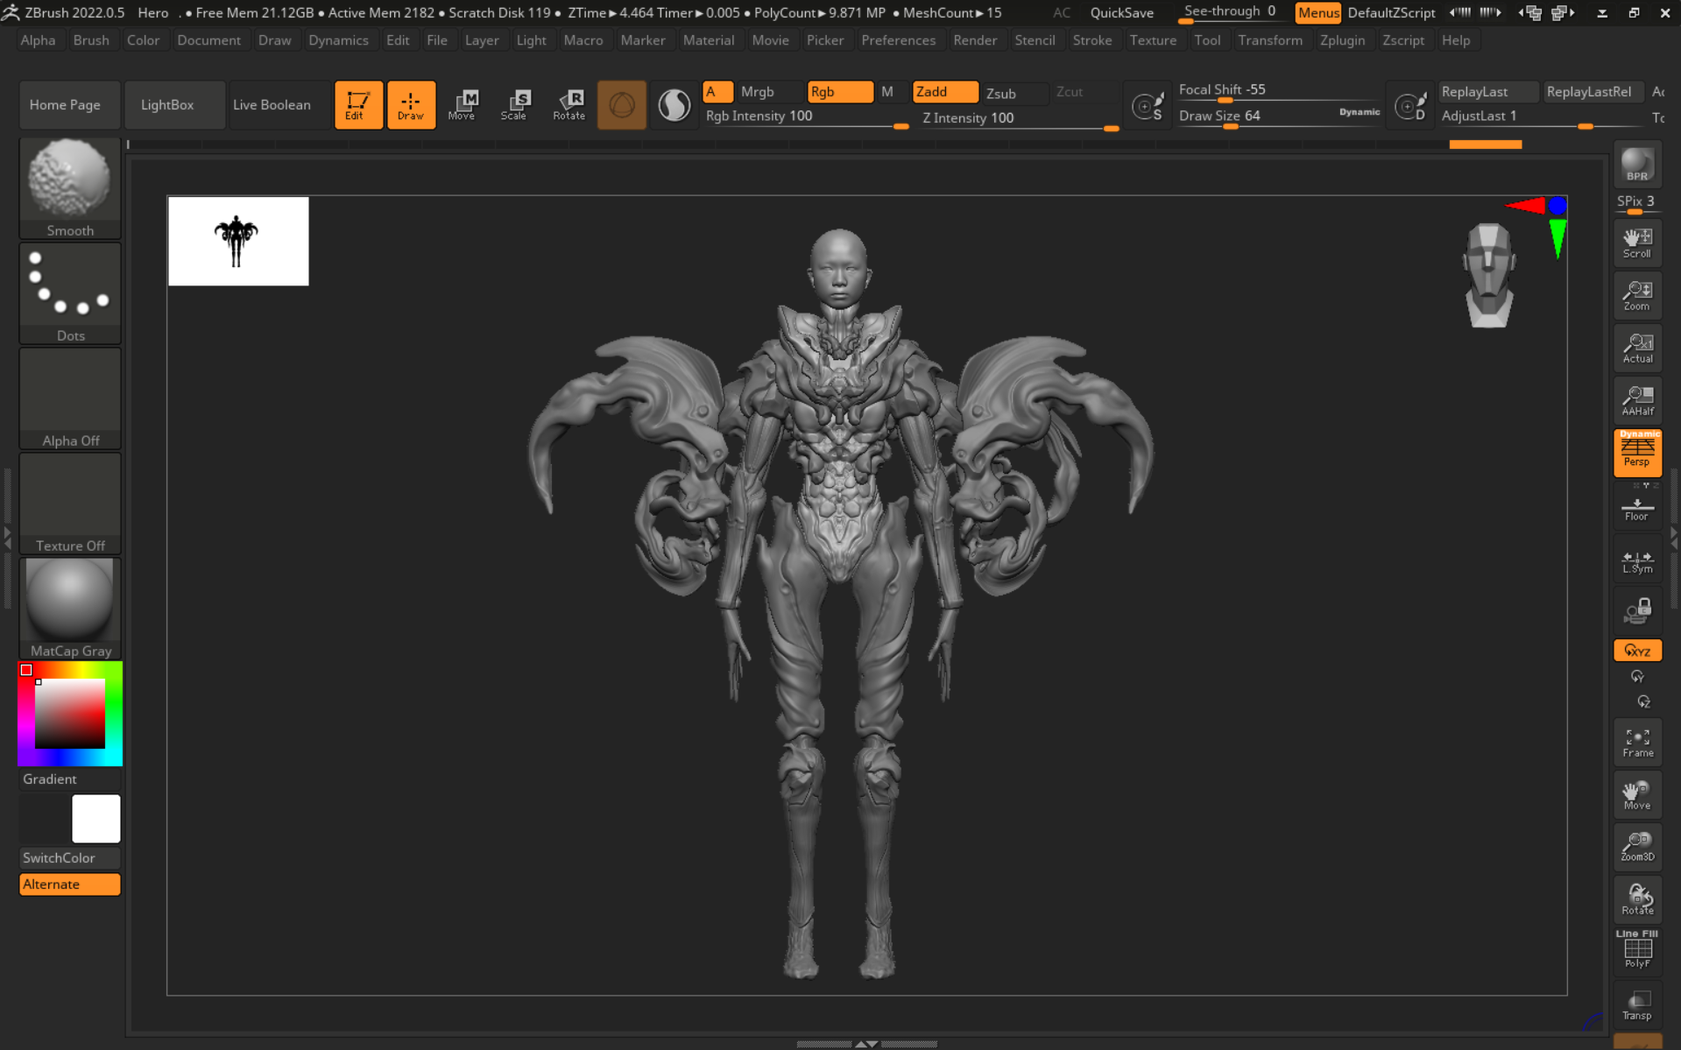The width and height of the screenshot is (1681, 1050).
Task: Open the MatCap Gray material picker
Action: (70, 608)
